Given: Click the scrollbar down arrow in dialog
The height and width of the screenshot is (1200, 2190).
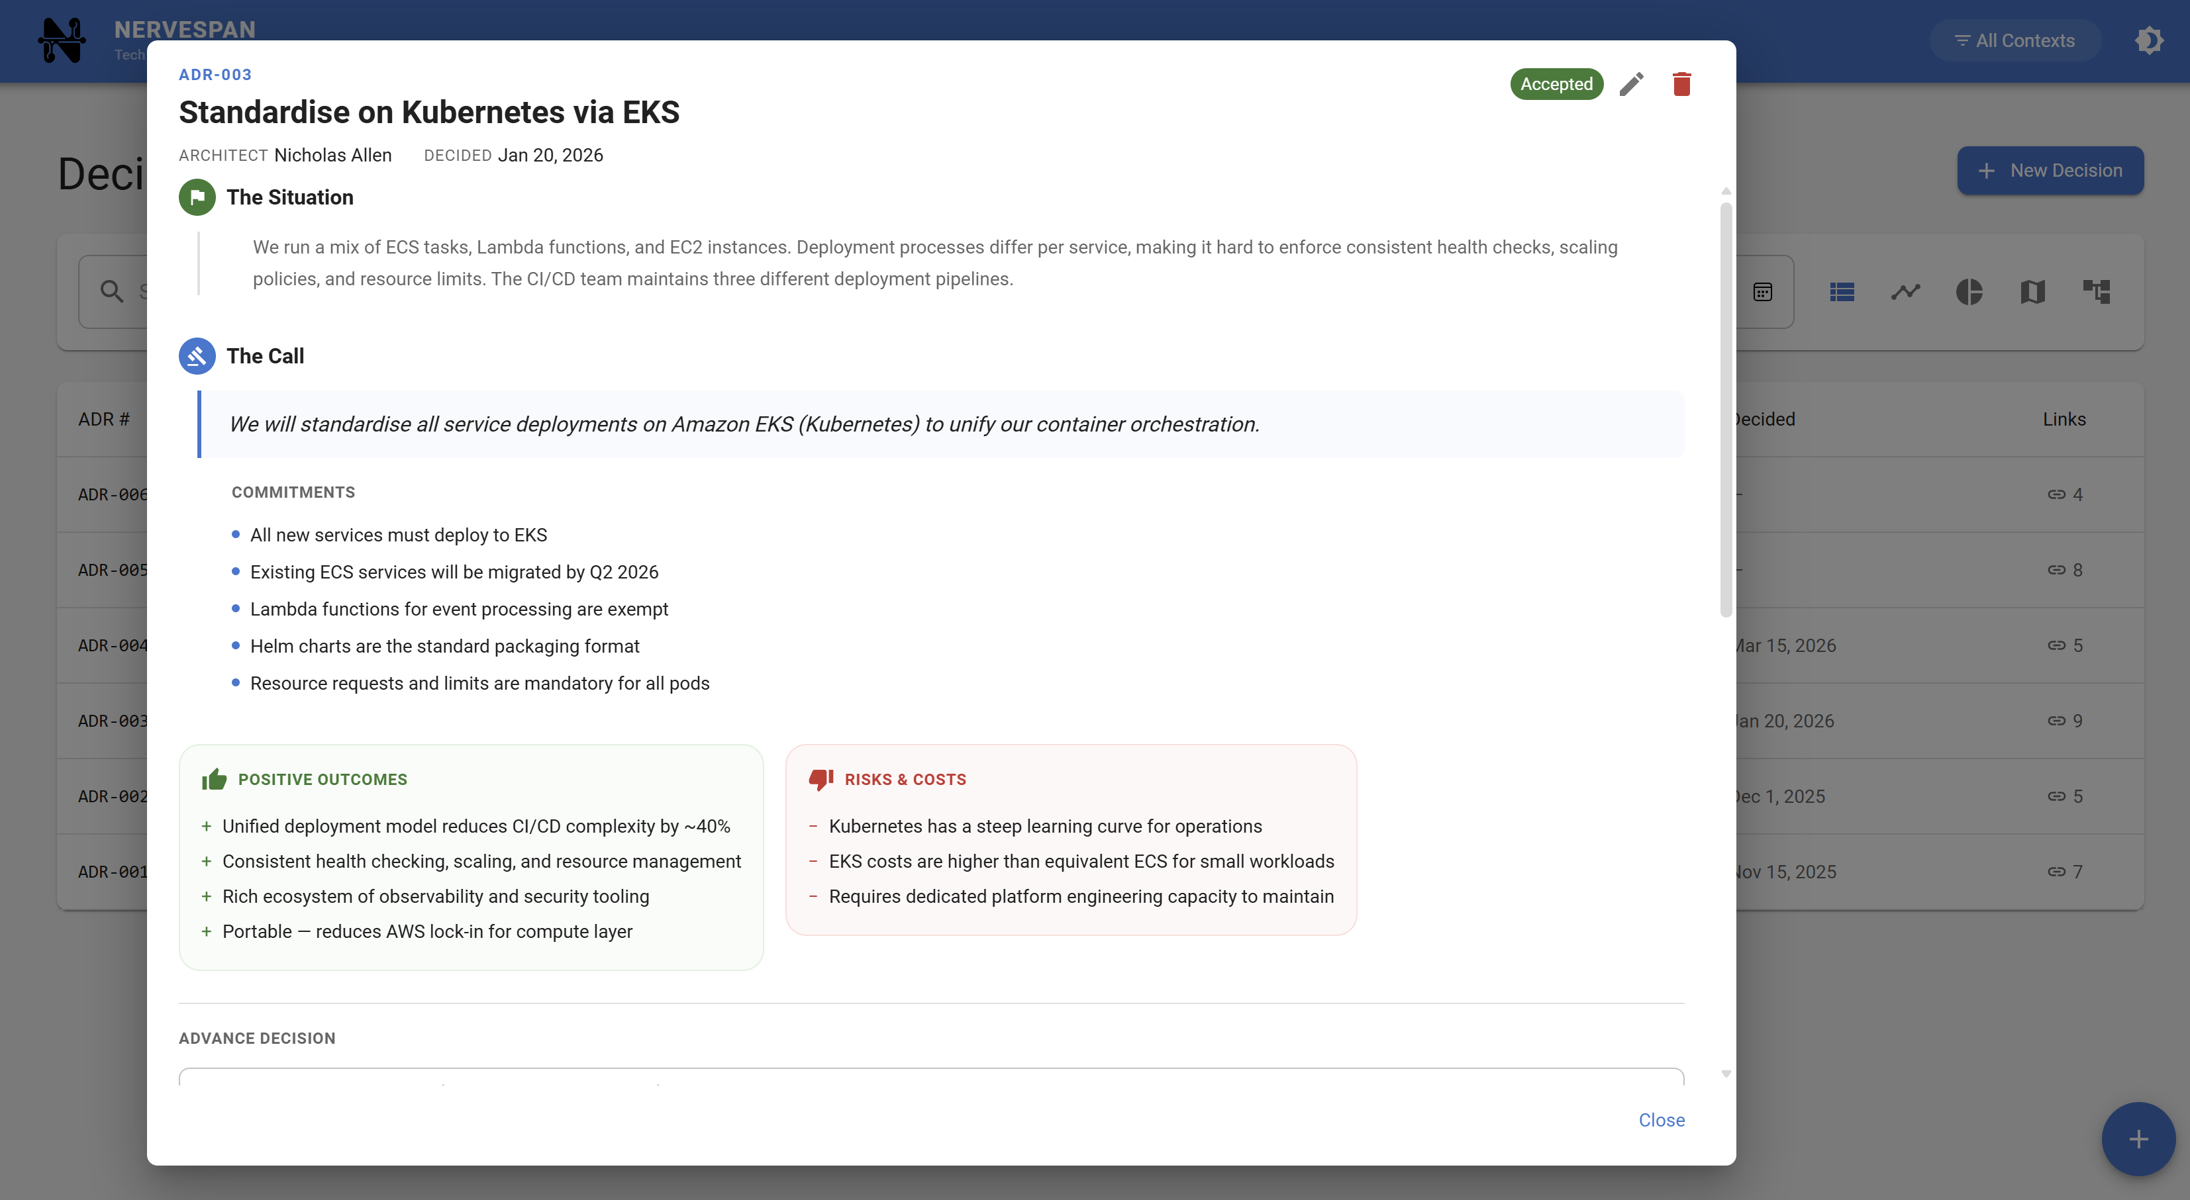Looking at the screenshot, I should point(1726,1074).
